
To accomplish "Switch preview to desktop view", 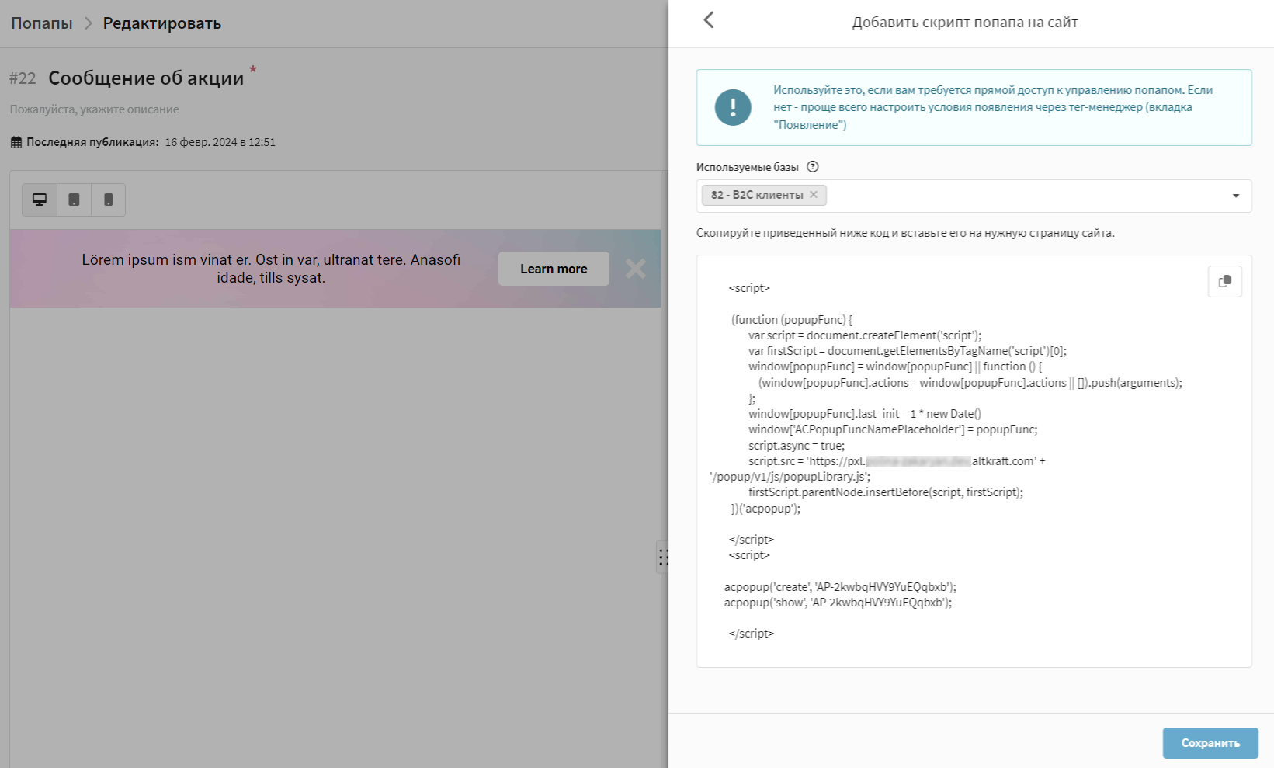I will tap(40, 200).
